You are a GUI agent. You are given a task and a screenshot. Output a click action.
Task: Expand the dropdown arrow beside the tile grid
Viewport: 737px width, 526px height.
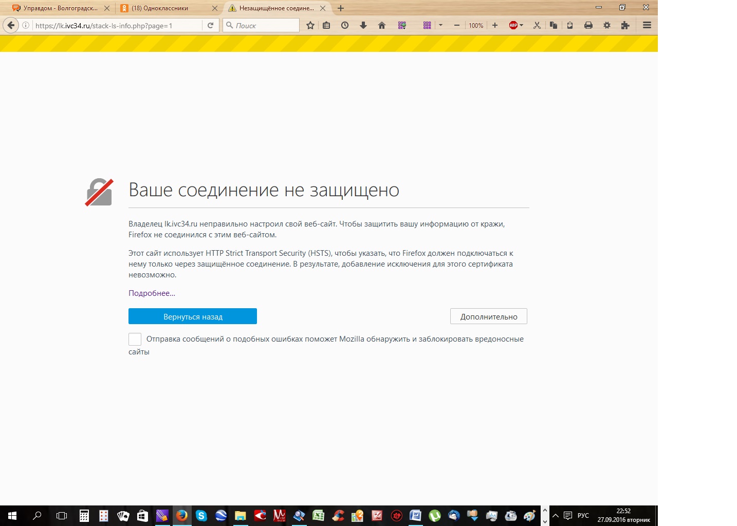click(x=440, y=25)
